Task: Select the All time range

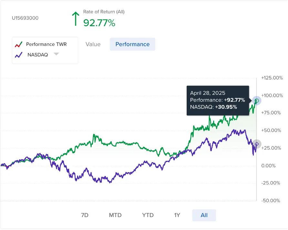Action: [x=204, y=215]
